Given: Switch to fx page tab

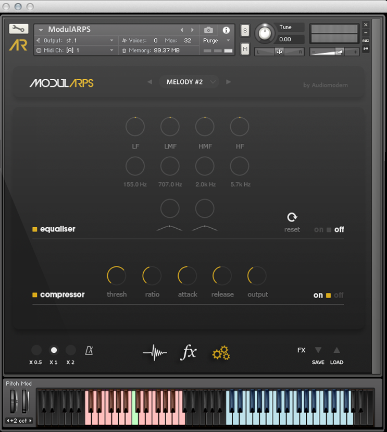Looking at the screenshot, I should tap(189, 352).
